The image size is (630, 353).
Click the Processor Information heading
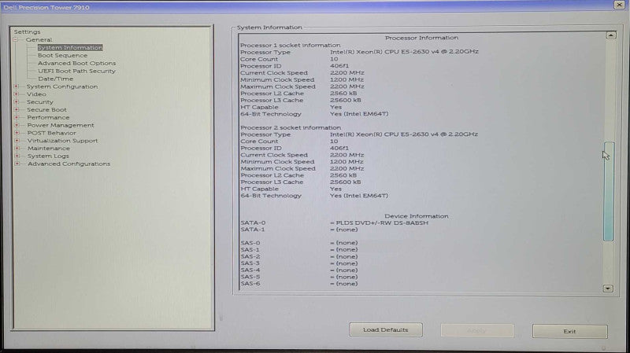coord(421,38)
